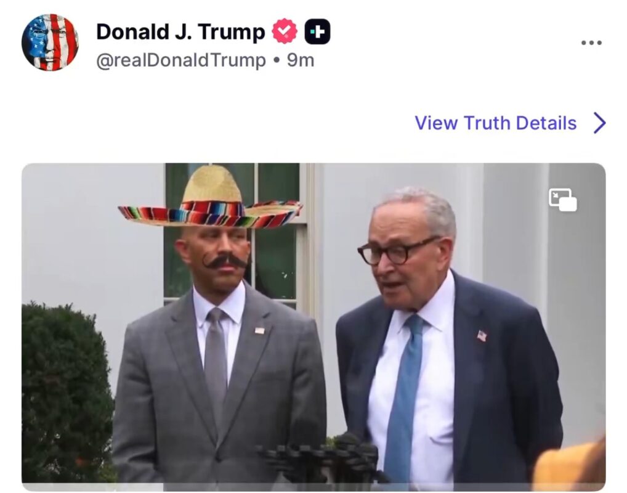Click the microphones in the video frame

[x=323, y=459]
